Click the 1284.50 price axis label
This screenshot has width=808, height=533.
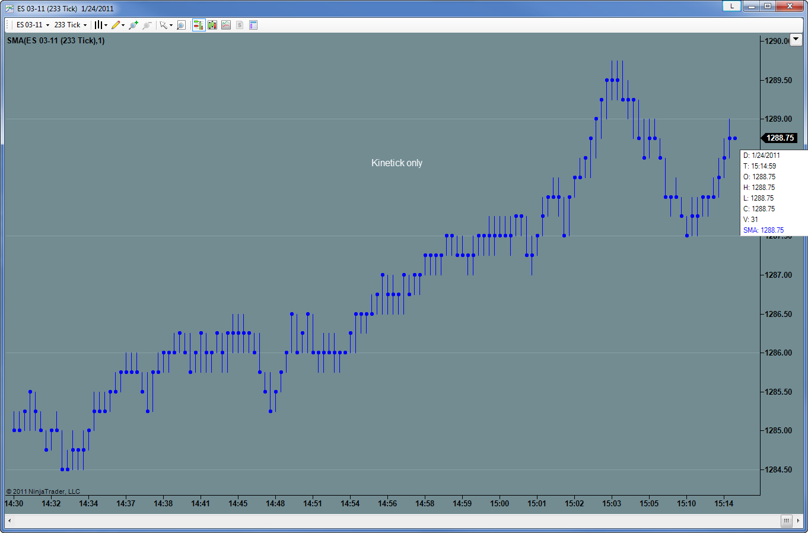click(x=778, y=469)
